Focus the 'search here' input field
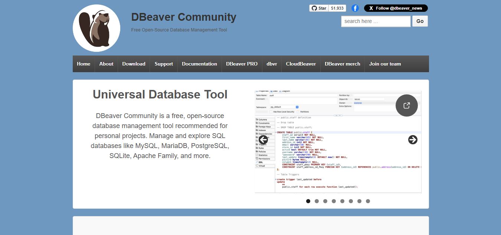The width and height of the screenshot is (501, 235). point(376,21)
